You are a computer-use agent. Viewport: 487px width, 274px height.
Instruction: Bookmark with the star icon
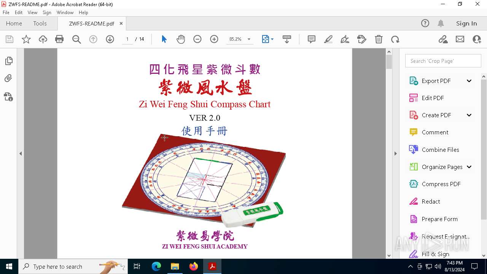click(26, 39)
